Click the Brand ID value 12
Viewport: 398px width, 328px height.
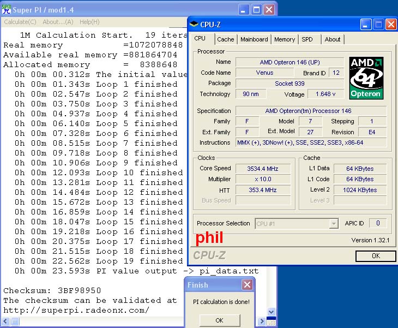[x=336, y=73]
